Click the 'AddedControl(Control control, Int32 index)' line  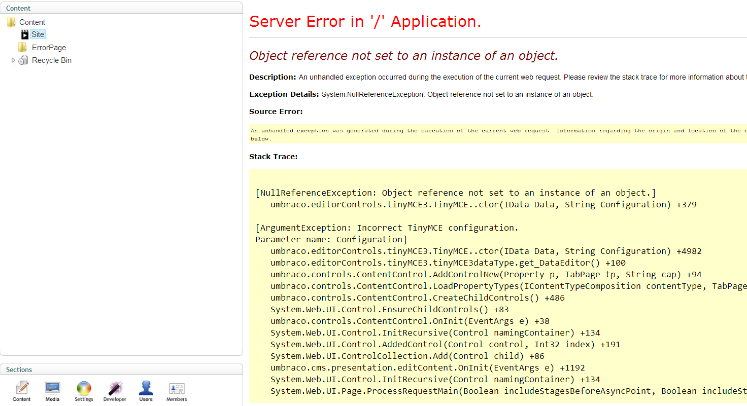(446, 344)
